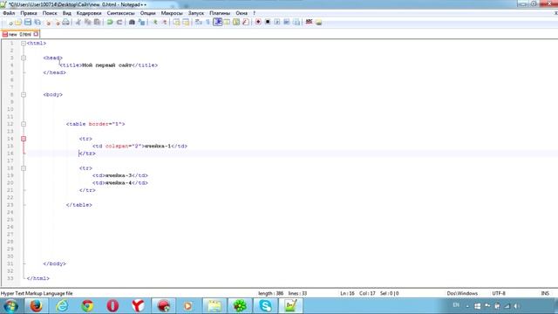Open the Макросы menu

click(172, 13)
